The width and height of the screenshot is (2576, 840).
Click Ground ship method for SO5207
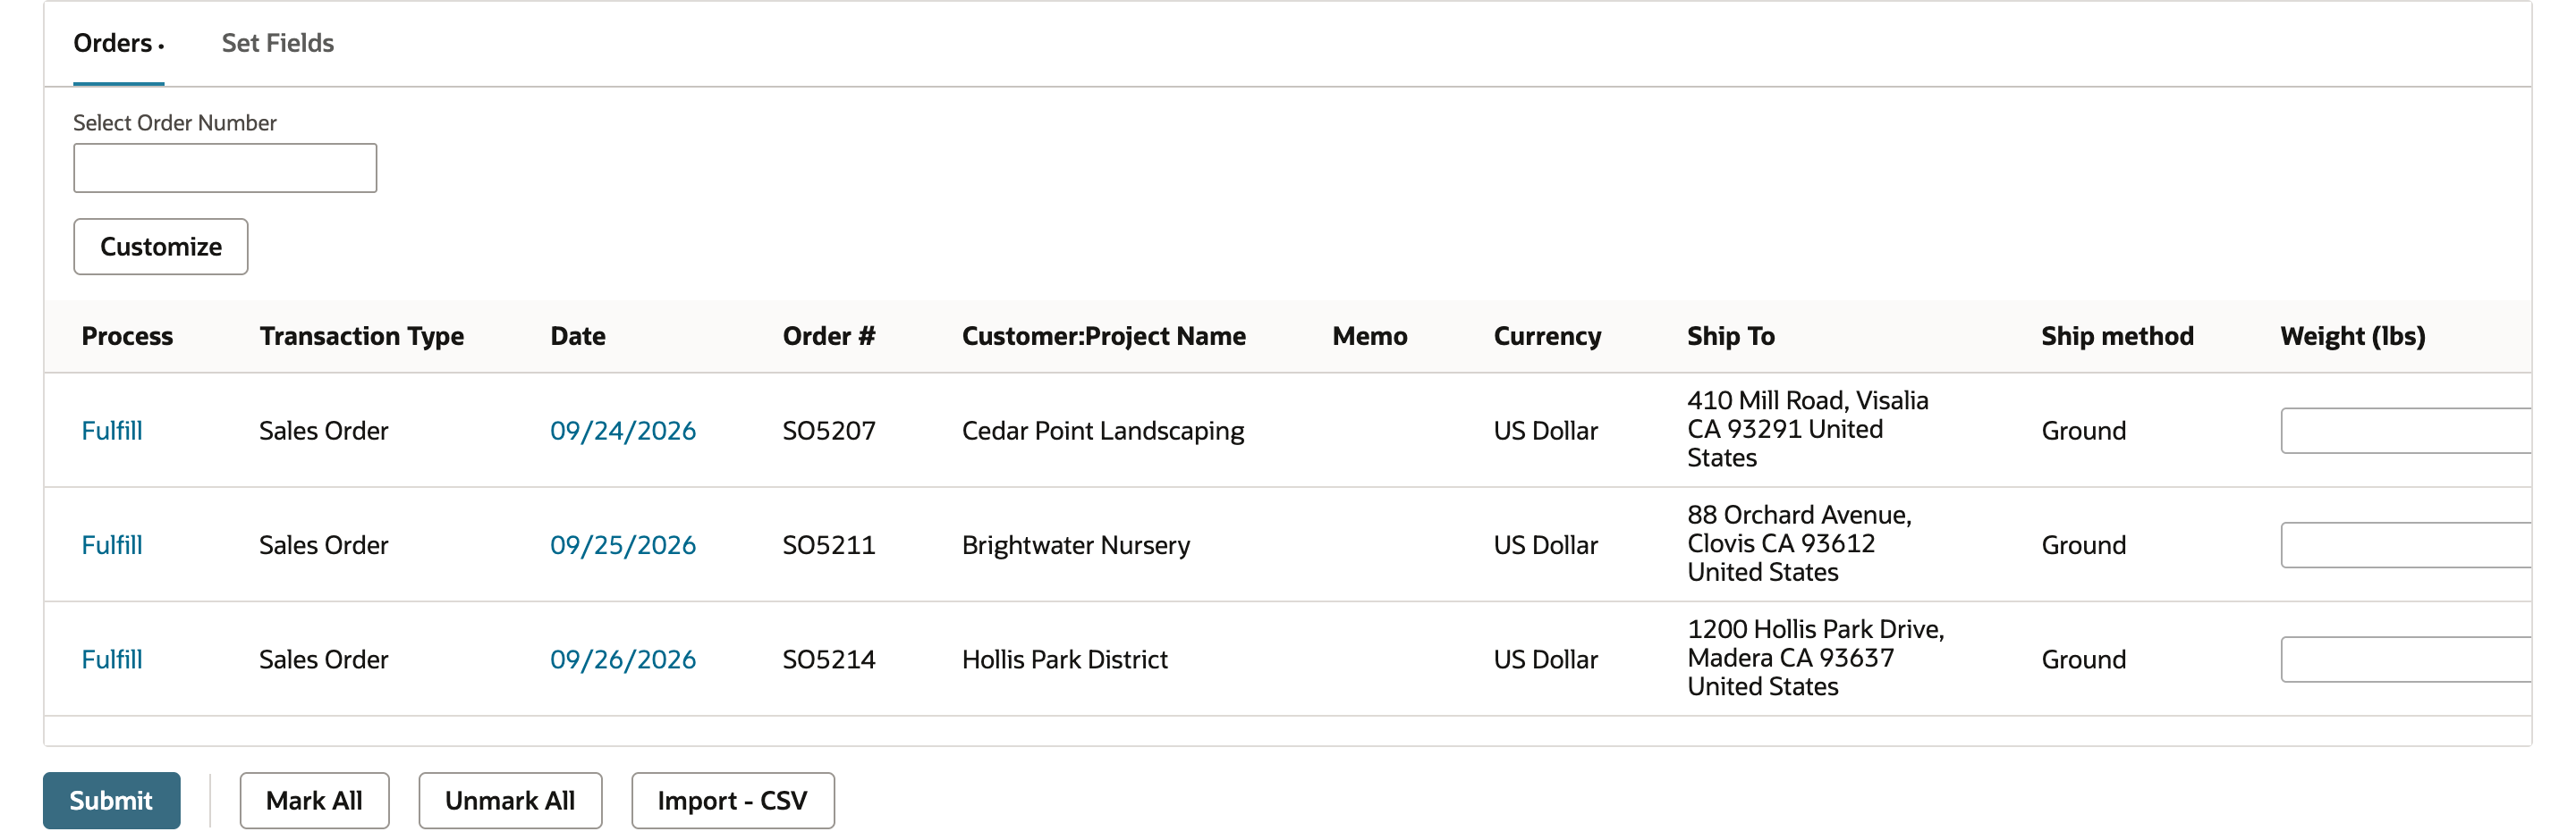(2084, 431)
